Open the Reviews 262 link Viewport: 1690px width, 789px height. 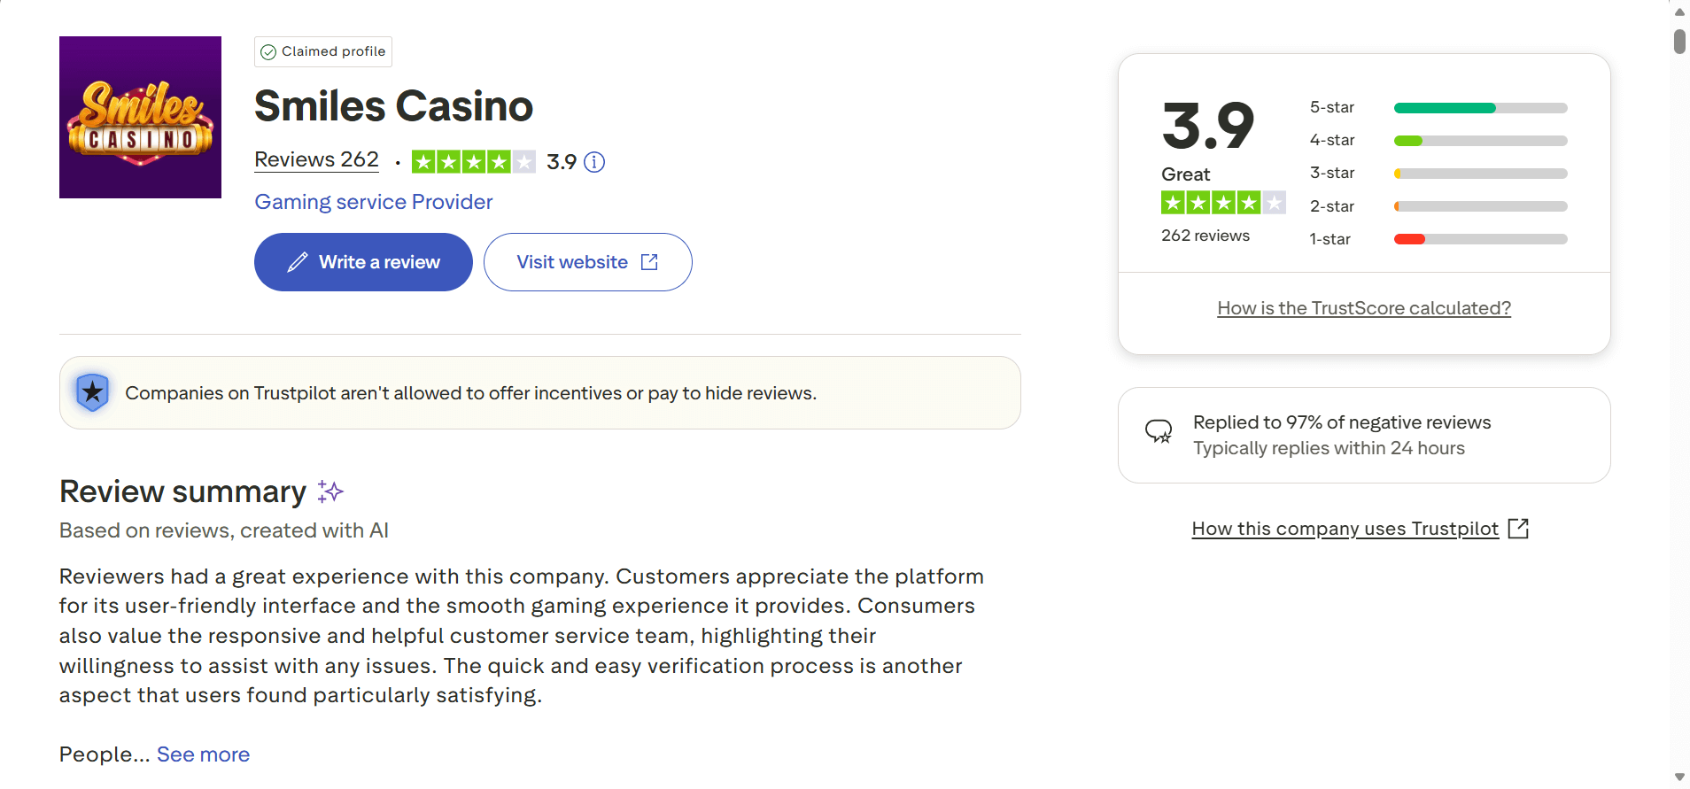pyautogui.click(x=316, y=159)
